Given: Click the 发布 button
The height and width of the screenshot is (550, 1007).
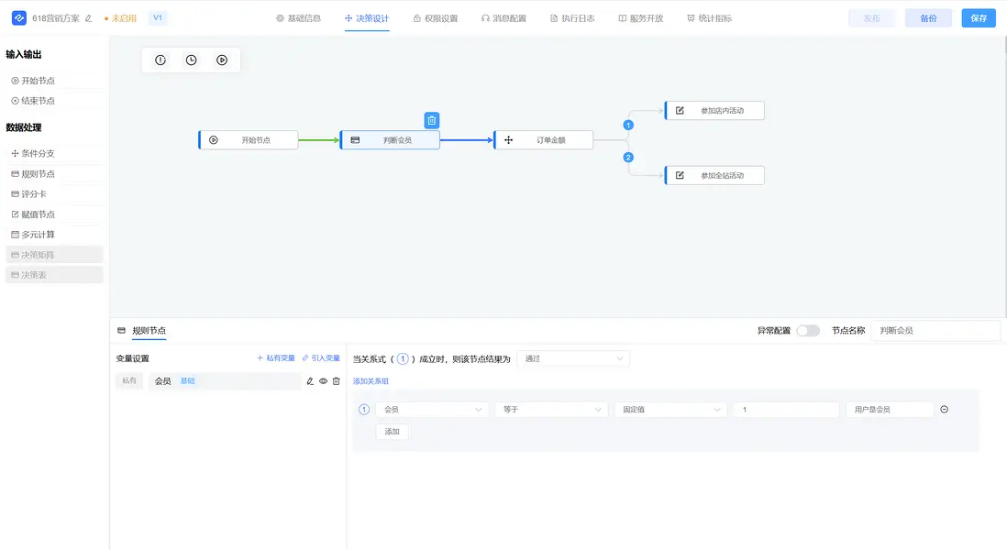Looking at the screenshot, I should tap(871, 18).
